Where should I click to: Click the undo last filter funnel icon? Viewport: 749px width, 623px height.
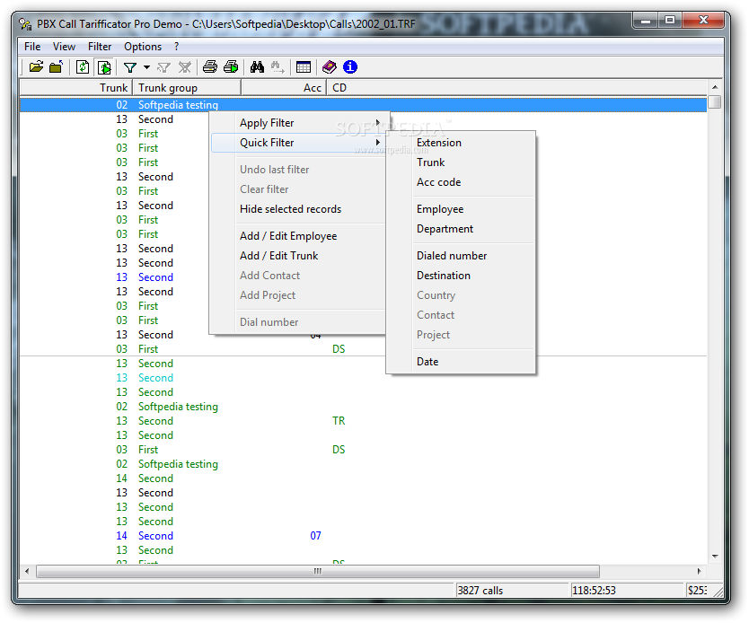click(x=163, y=67)
